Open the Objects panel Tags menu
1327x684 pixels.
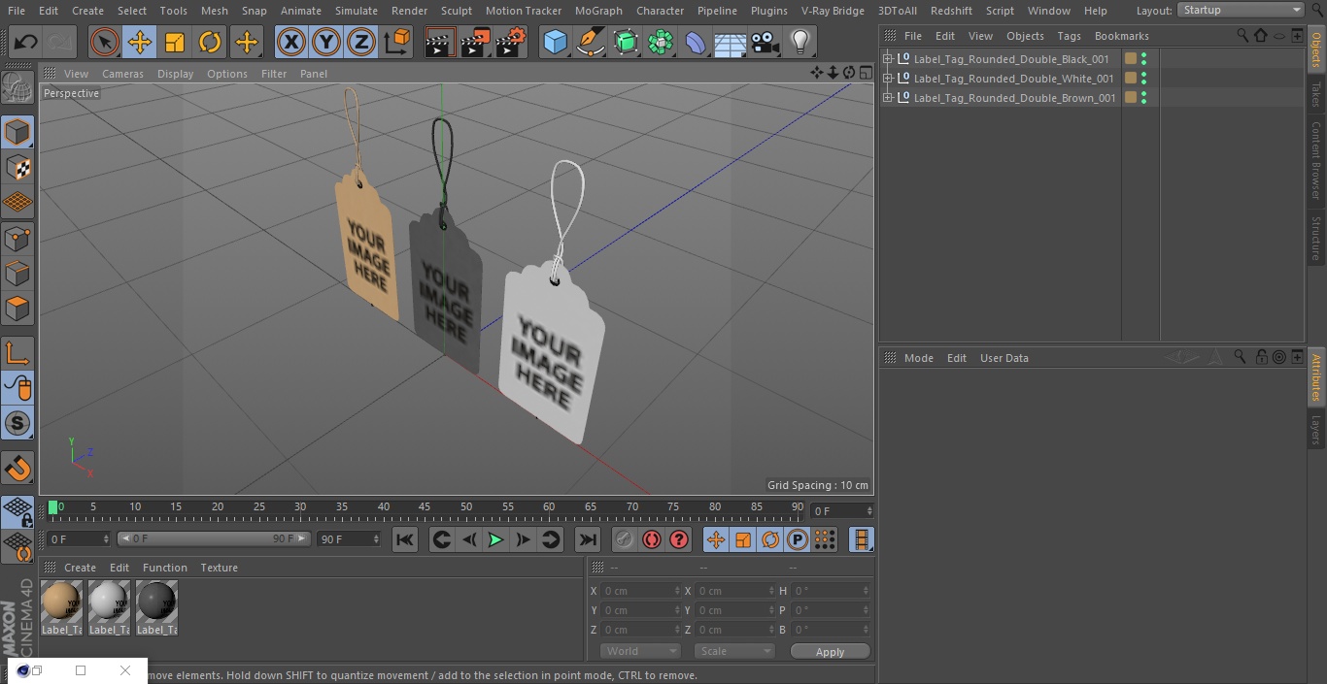tap(1069, 36)
